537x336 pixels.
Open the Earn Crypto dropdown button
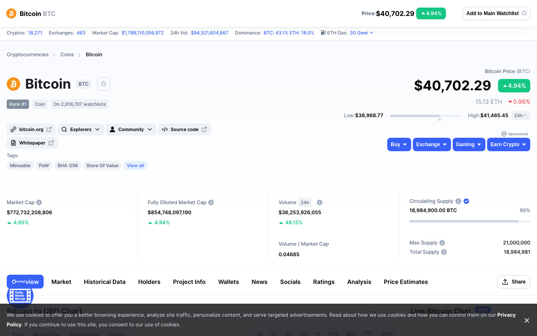(508, 144)
